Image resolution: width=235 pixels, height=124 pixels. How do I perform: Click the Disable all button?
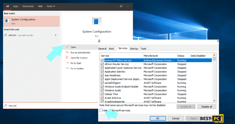point(207,107)
